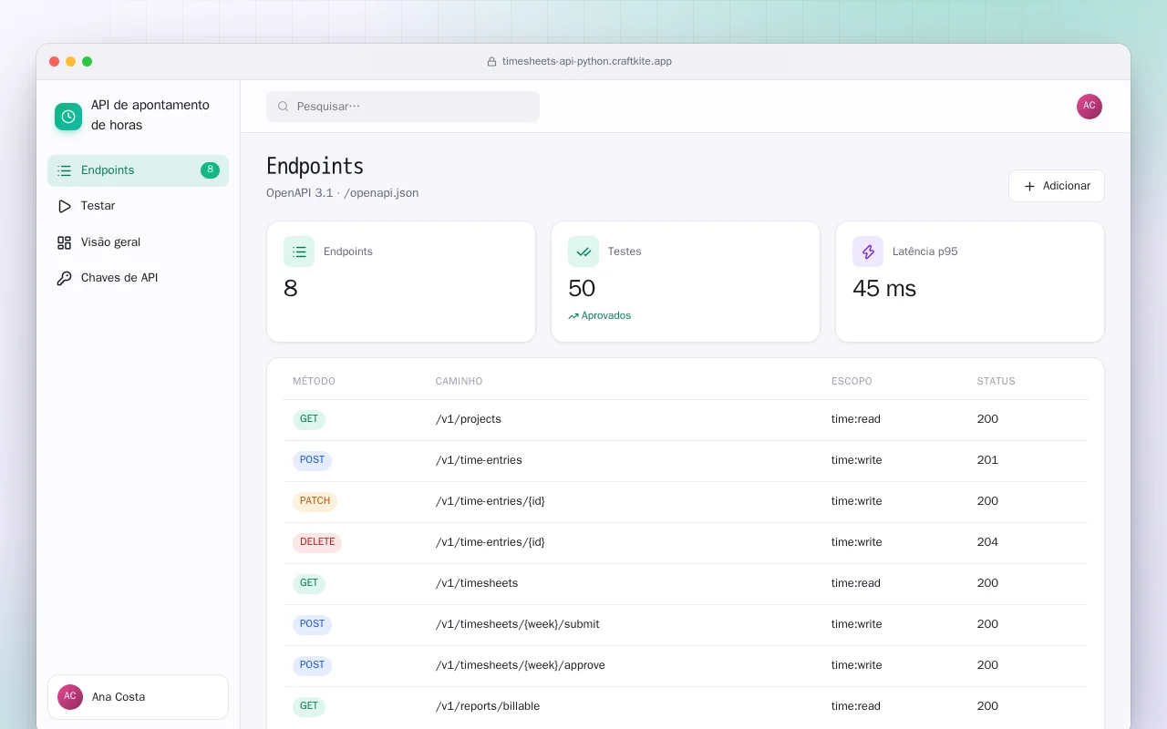Click the PATCH method badge
The width and height of the screenshot is (1167, 729).
click(x=315, y=501)
